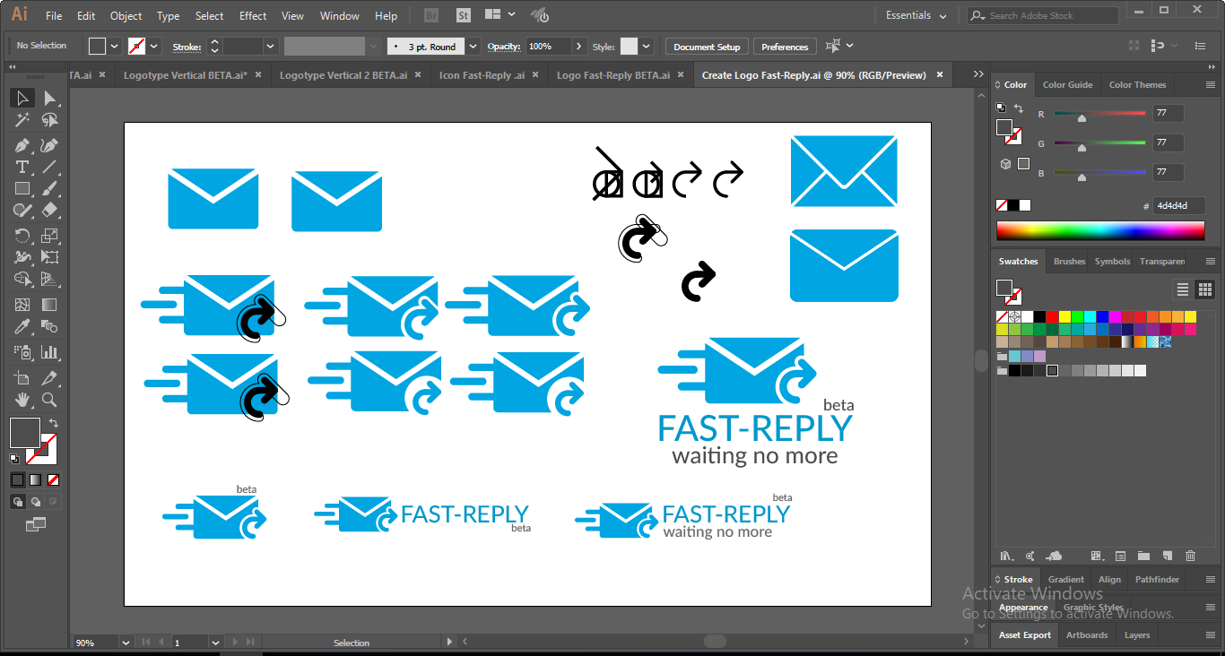Reset to default fill and stroke

tap(14, 458)
